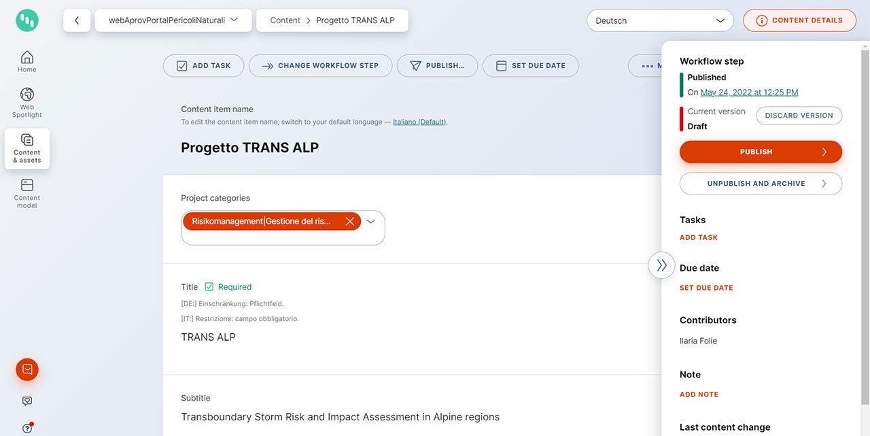This screenshot has height=436, width=870.
Task: Open the feedback chat icon
Action: [27, 401]
